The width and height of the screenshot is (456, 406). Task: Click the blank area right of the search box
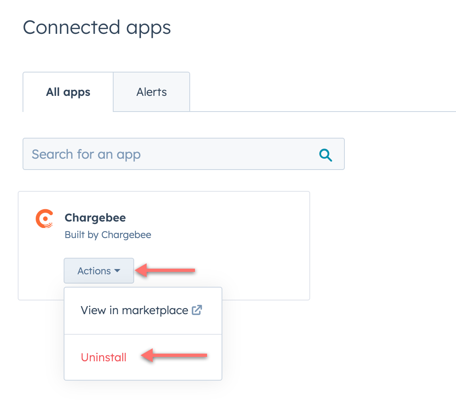point(399,154)
